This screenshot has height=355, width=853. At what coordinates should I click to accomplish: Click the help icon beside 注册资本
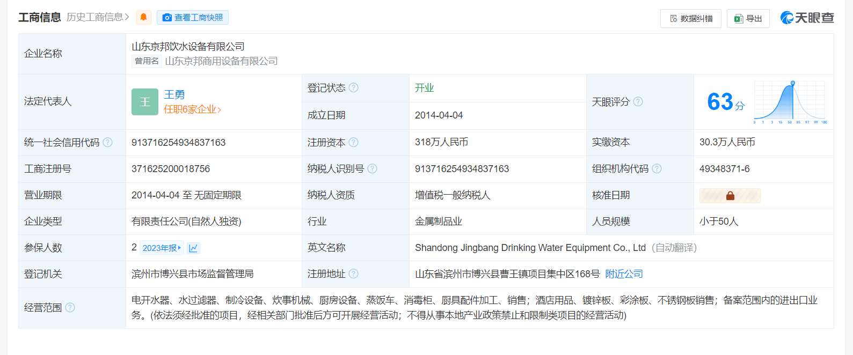[x=353, y=142]
